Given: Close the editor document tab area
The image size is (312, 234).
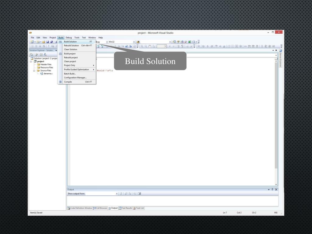Looking at the screenshot, I should [276, 50].
